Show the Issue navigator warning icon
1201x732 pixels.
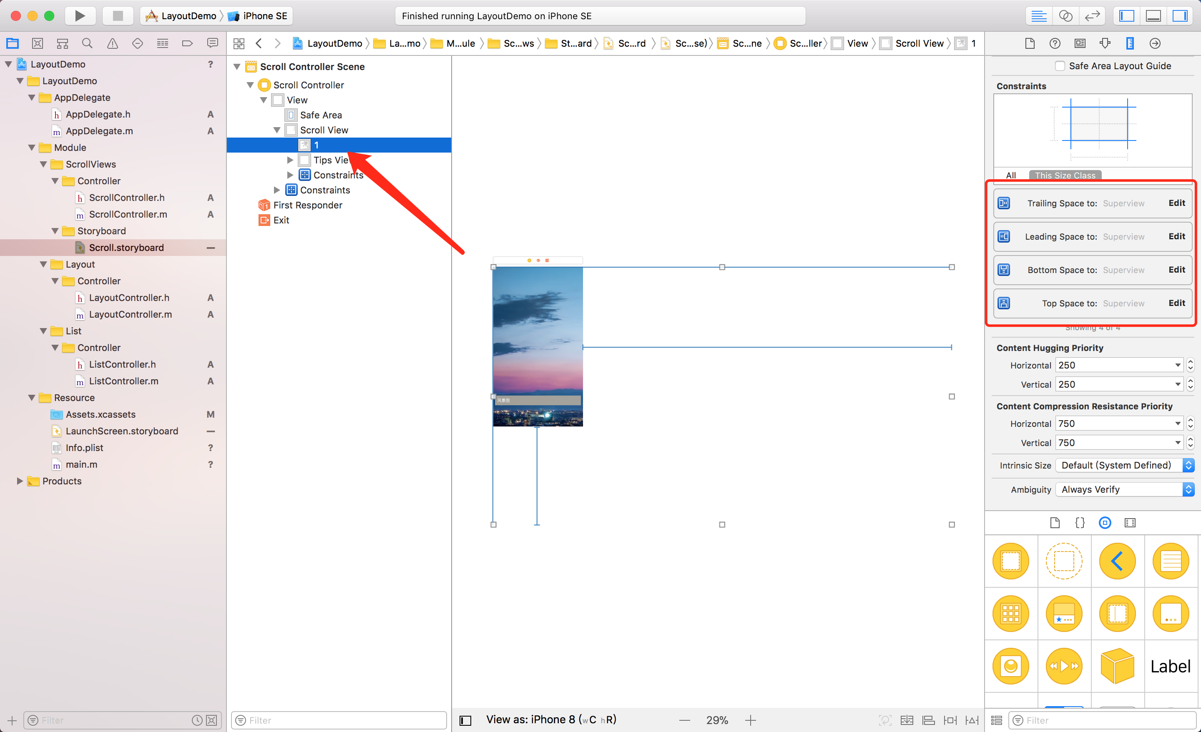(112, 43)
